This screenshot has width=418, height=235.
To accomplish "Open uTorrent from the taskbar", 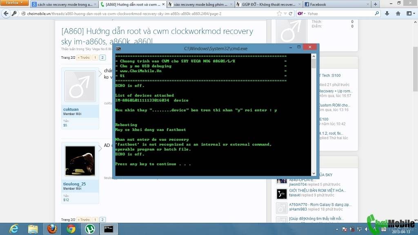I will [x=90, y=229].
